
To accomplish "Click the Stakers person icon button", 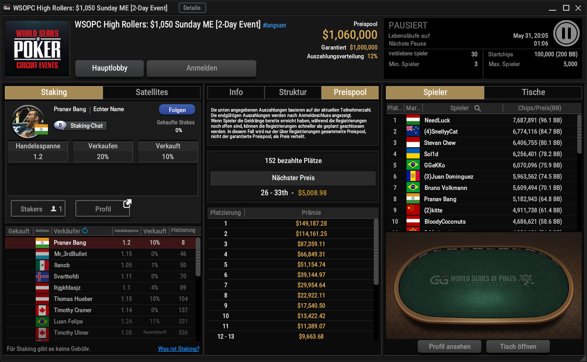I will coord(38,209).
